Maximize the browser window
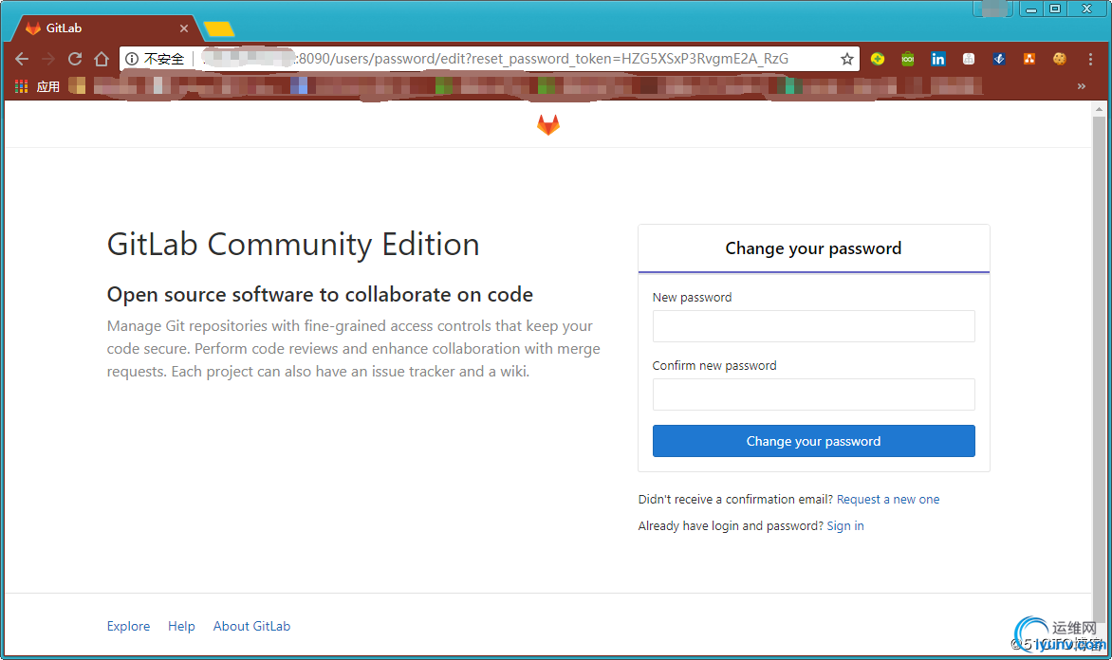 pos(1054,9)
